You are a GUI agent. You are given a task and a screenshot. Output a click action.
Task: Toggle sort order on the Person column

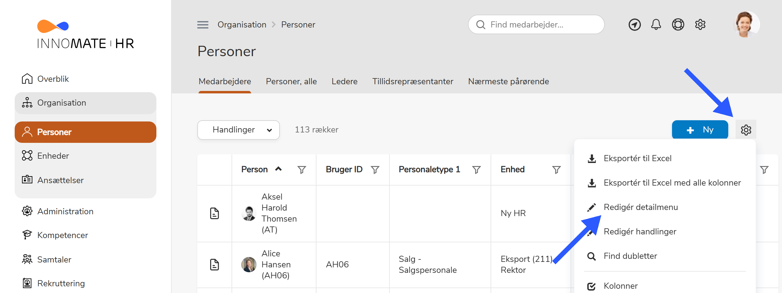pyautogui.click(x=279, y=169)
